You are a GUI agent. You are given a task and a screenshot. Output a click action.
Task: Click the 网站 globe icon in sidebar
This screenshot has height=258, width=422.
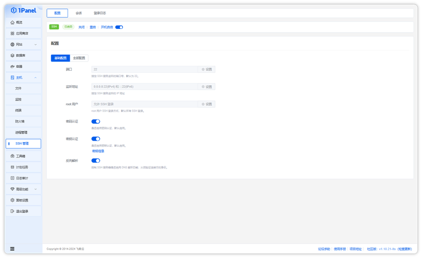click(x=12, y=44)
